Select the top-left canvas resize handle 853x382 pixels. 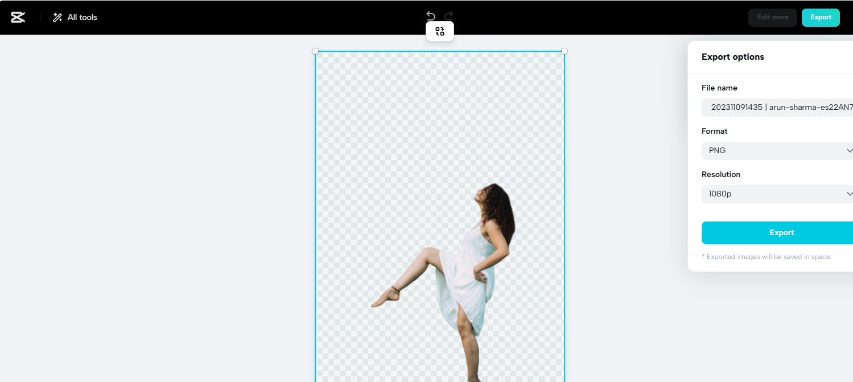[315, 51]
